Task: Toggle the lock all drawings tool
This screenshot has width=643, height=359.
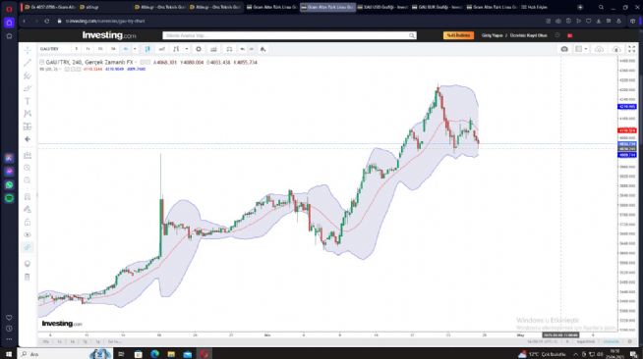Action: 28,222
